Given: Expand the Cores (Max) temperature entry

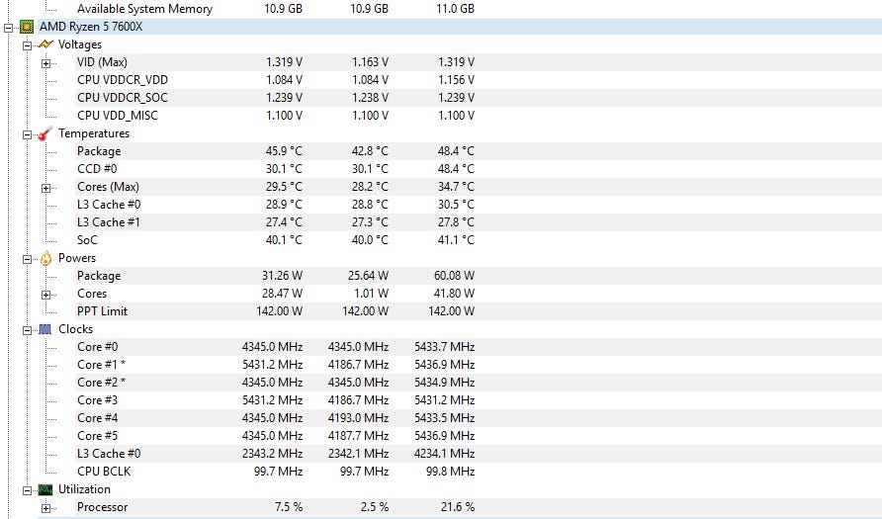Looking at the screenshot, I should [45, 187].
